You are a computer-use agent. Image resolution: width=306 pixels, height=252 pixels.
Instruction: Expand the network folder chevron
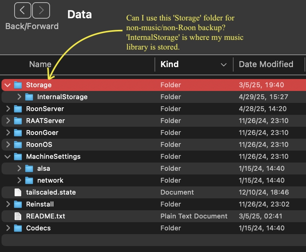tap(19, 180)
